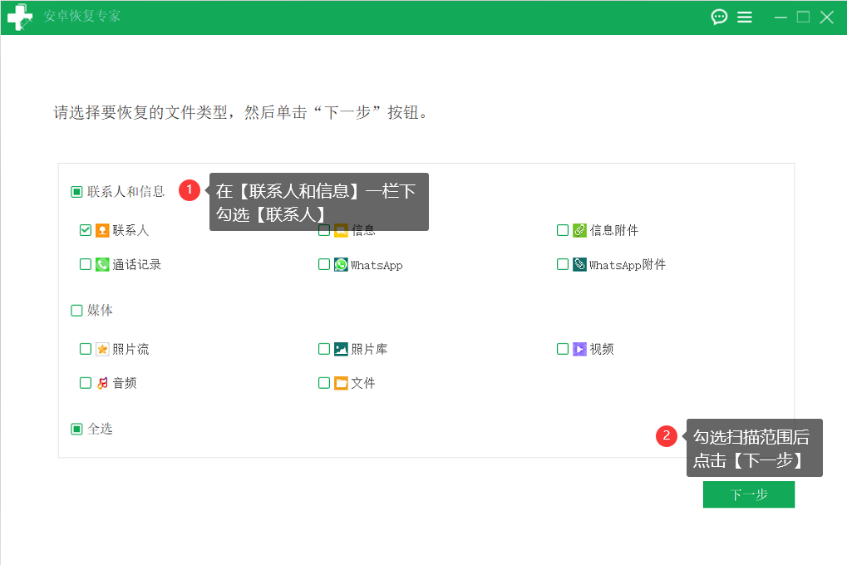Click the 文件 file folder icon

point(340,383)
